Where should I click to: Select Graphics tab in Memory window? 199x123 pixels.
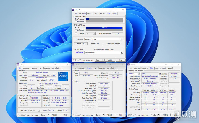pos(102,68)
